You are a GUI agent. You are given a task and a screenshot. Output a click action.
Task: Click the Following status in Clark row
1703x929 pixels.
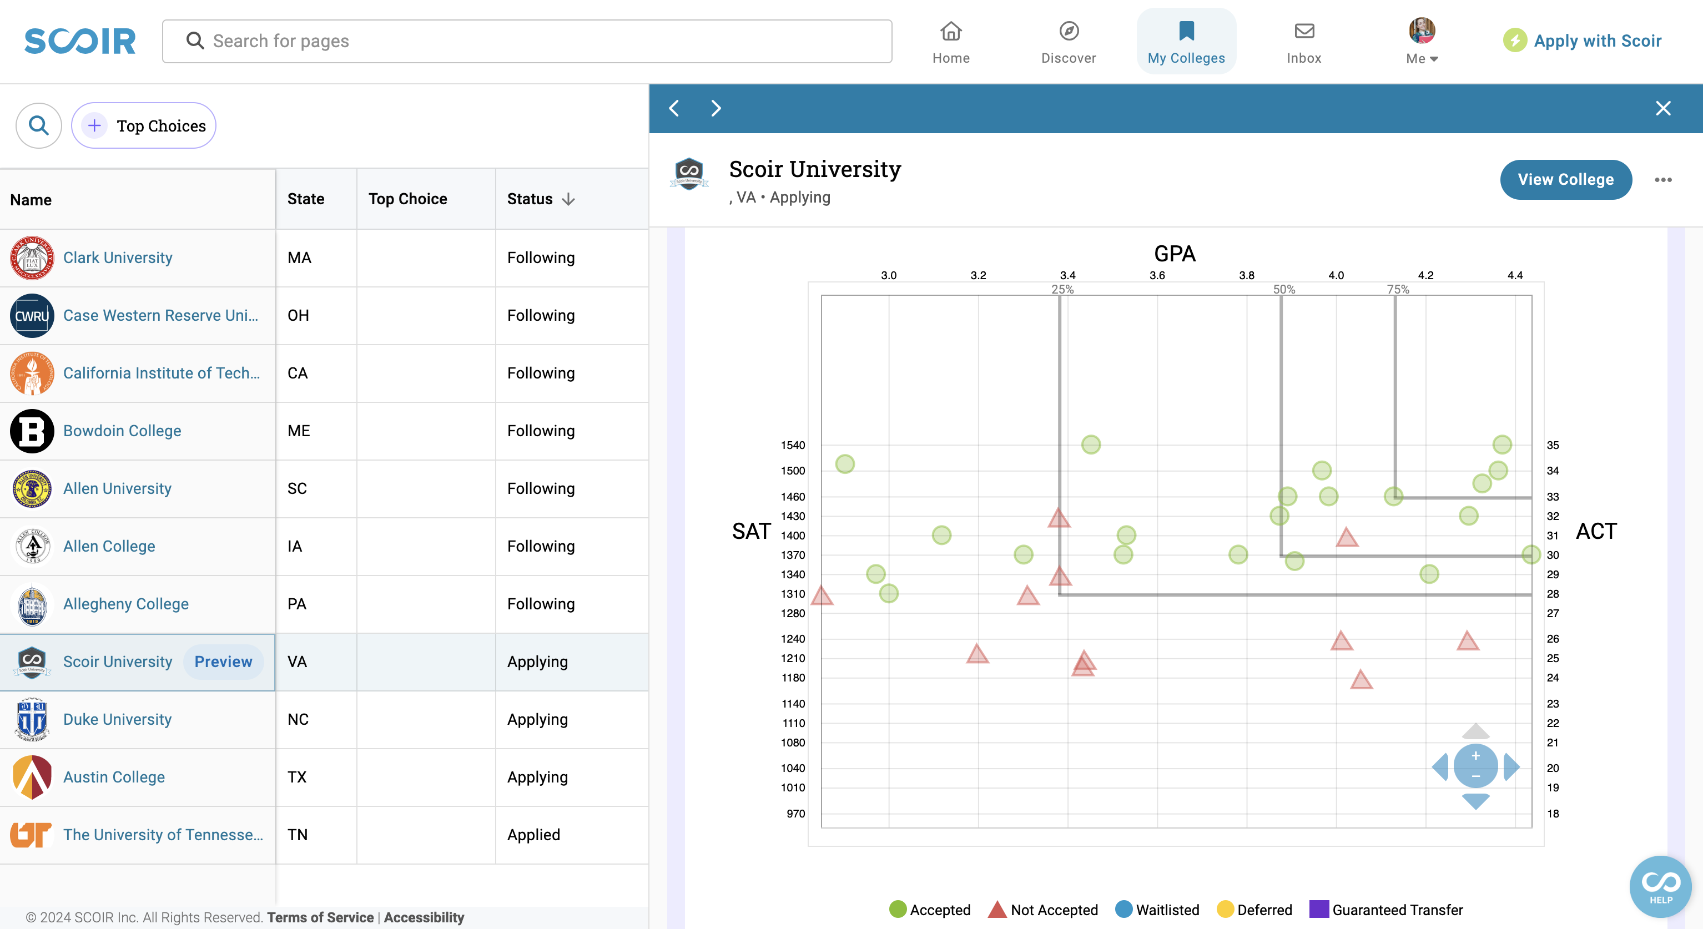click(541, 258)
